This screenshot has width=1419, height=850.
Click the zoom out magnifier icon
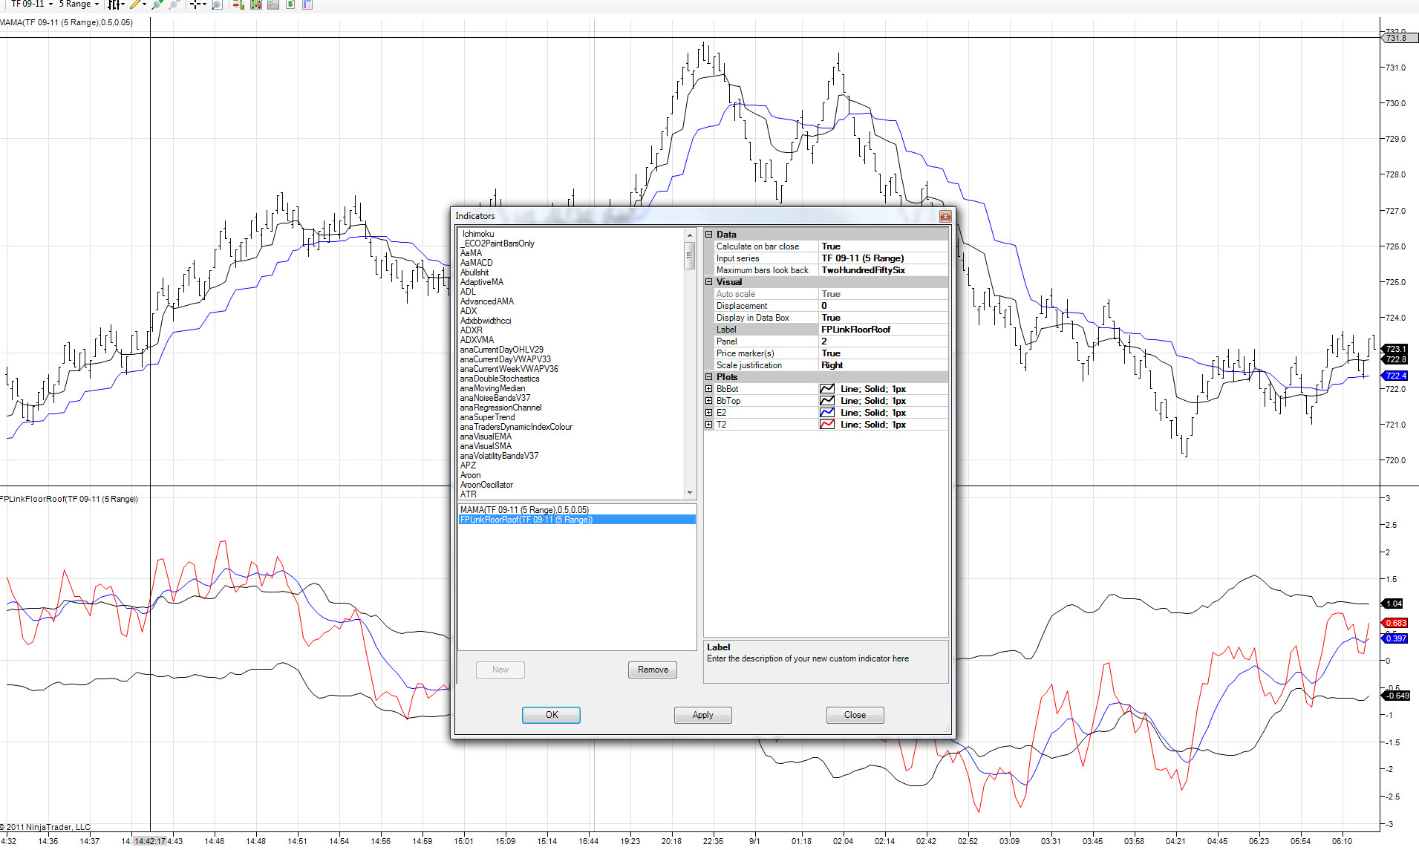tap(174, 4)
